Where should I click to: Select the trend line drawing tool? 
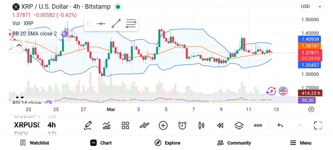pos(116,24)
